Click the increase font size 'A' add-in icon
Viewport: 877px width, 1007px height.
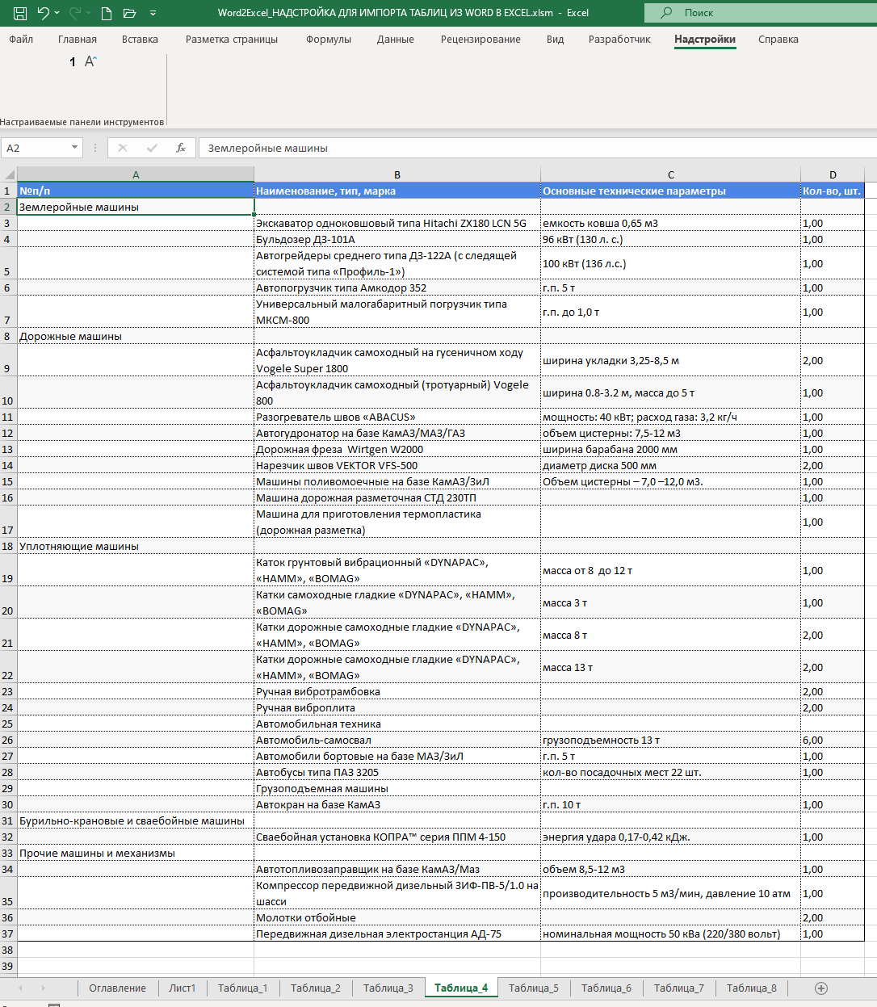click(90, 61)
